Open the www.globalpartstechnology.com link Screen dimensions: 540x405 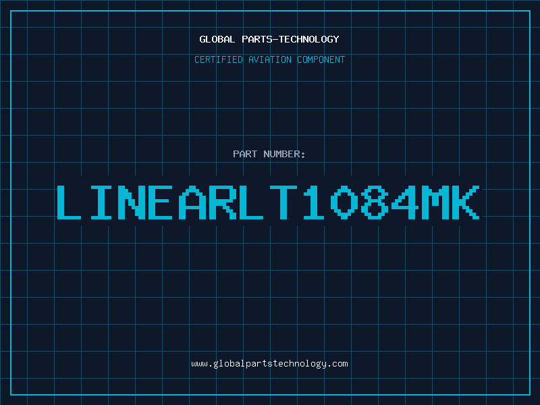pyautogui.click(x=269, y=364)
